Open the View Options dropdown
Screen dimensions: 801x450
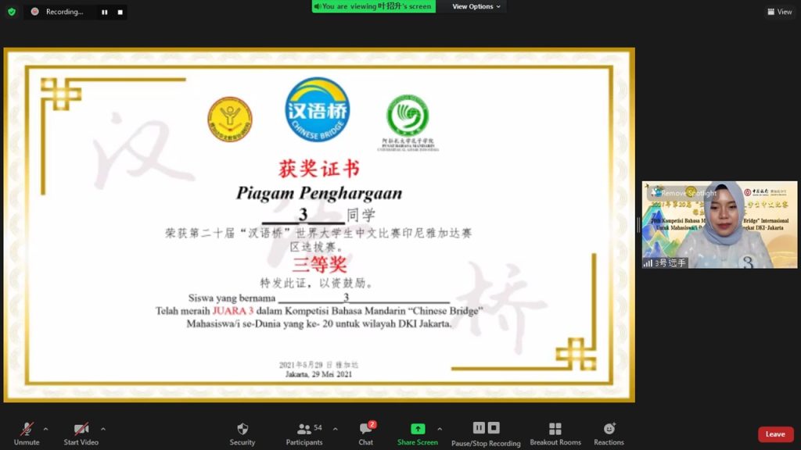click(476, 6)
